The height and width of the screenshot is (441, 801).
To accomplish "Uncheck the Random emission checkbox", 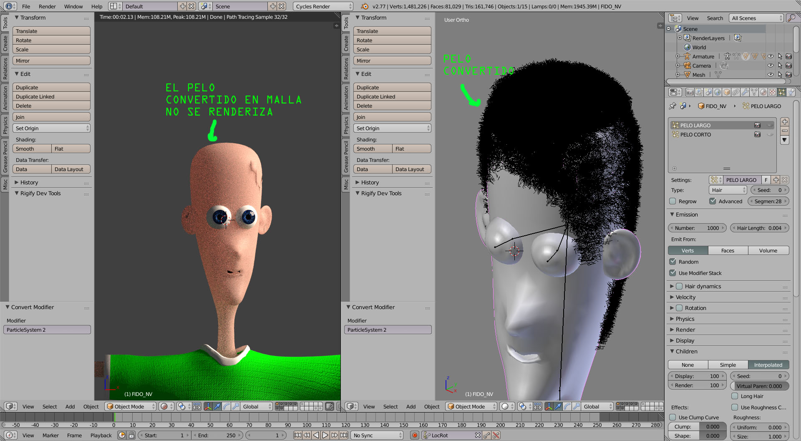I will click(x=673, y=262).
